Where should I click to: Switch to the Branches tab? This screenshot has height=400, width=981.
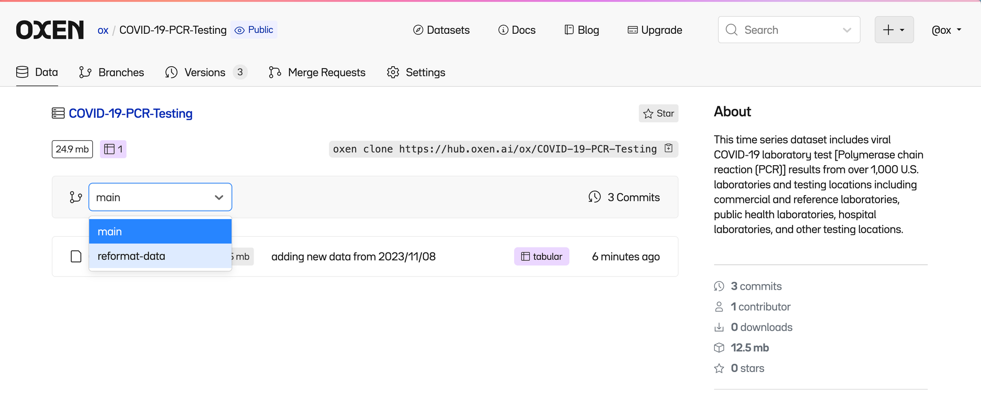111,72
